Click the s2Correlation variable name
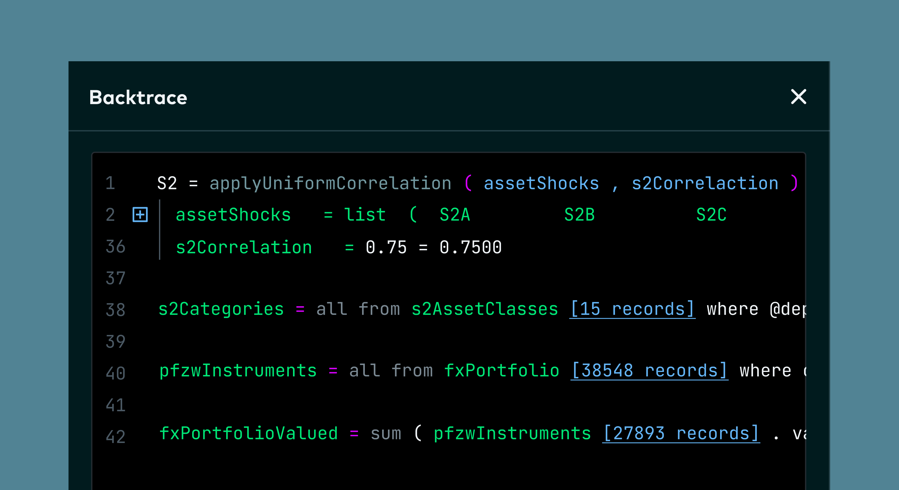 point(244,247)
